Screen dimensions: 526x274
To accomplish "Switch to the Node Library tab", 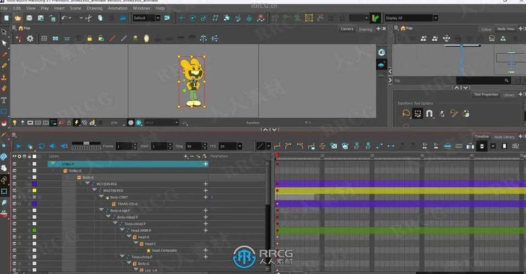I will coord(504,136).
